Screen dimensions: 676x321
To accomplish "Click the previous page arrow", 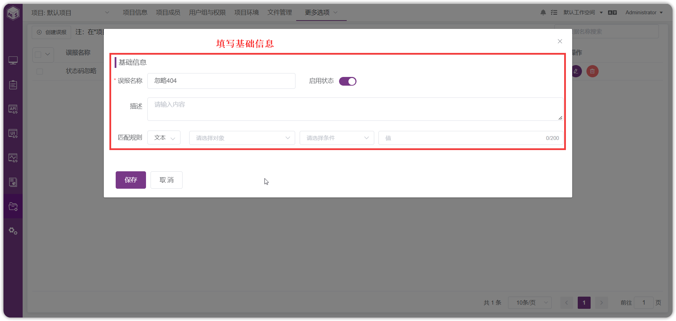I will pyautogui.click(x=567, y=303).
